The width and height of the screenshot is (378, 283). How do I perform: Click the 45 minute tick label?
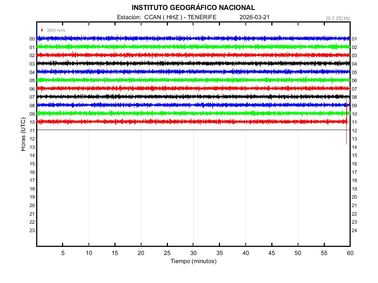272,253
